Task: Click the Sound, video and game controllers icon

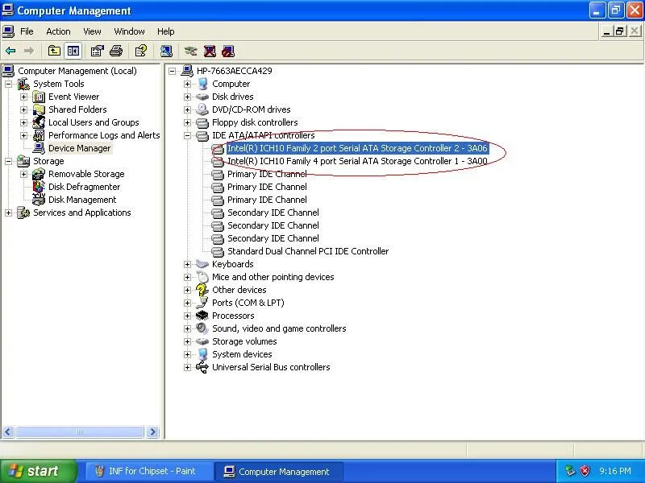Action: (x=202, y=328)
